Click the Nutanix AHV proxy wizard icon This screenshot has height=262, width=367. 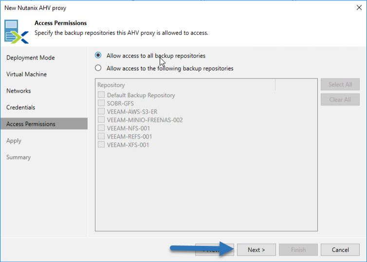(17, 32)
